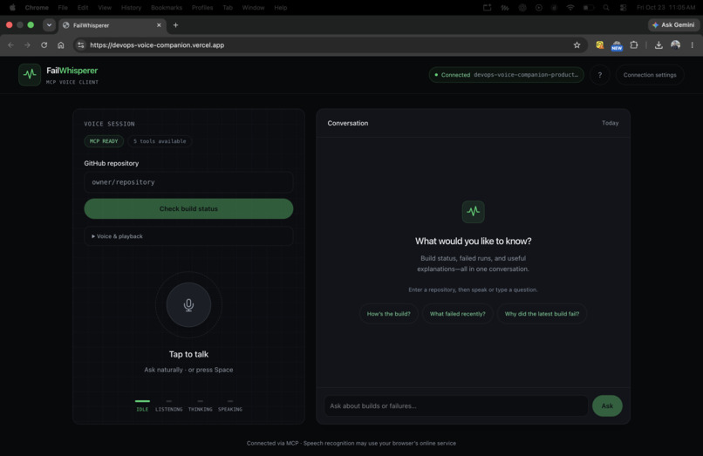The image size is (703, 456).
Task: Bookmark this page with the star icon
Action: 577,44
